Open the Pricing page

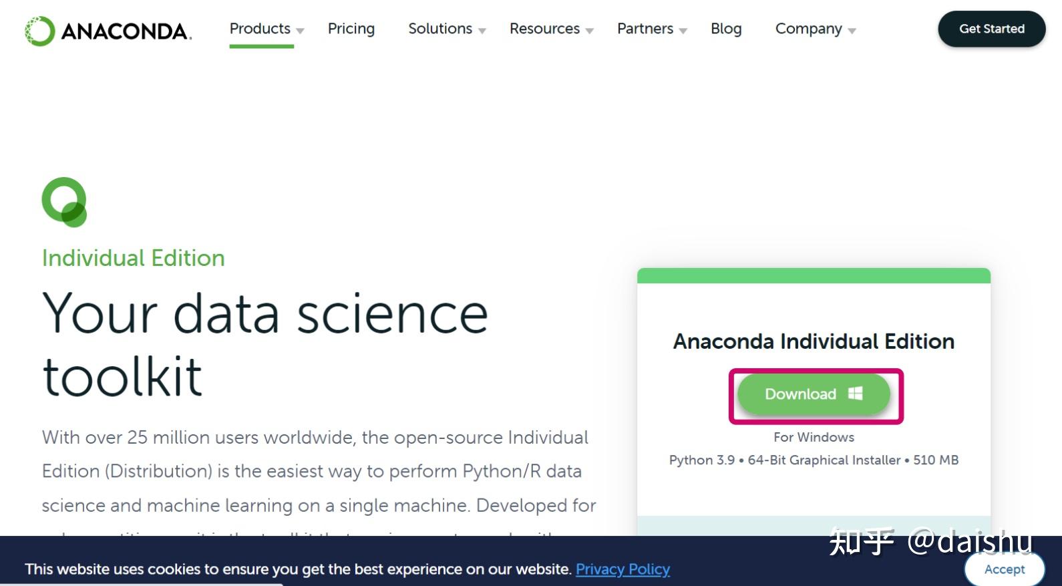351,29
